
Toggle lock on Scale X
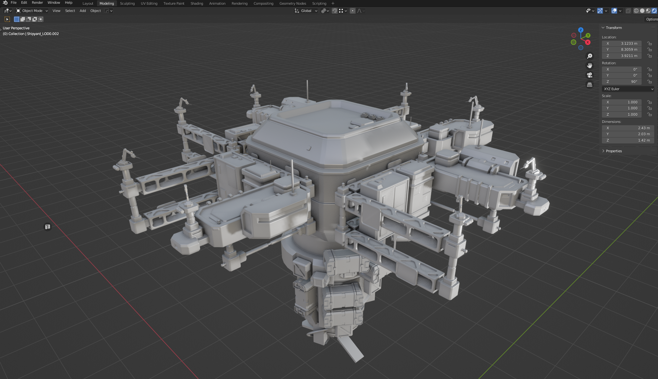tap(649, 102)
